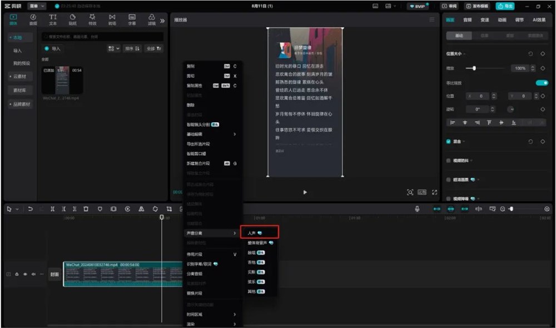This screenshot has width=556, height=328.
Task: Enable the 视频防抖 stabilization checkbox
Action: coord(448,161)
